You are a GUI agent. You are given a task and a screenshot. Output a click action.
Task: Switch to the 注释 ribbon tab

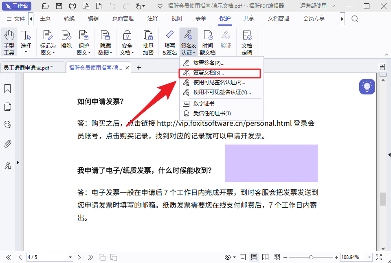153,18
